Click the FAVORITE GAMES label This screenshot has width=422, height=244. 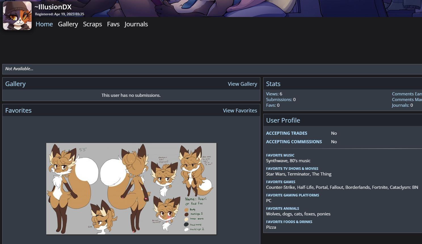point(280,182)
